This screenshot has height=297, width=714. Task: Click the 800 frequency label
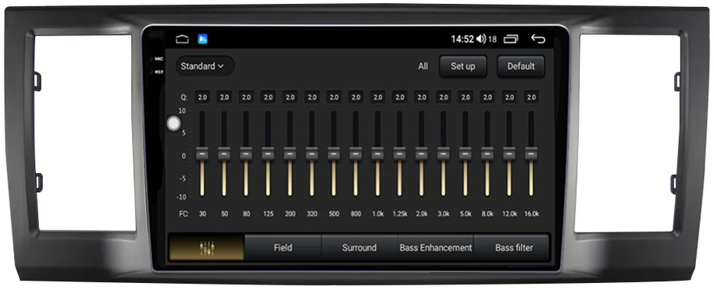(x=355, y=214)
